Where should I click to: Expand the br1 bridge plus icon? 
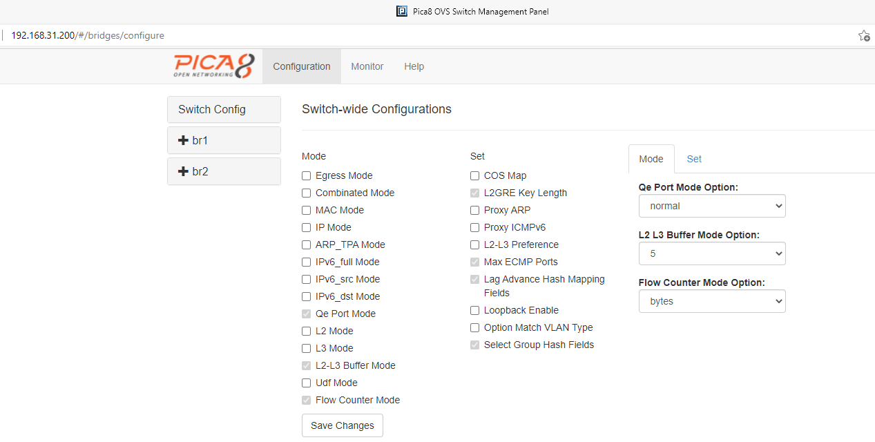pos(183,140)
